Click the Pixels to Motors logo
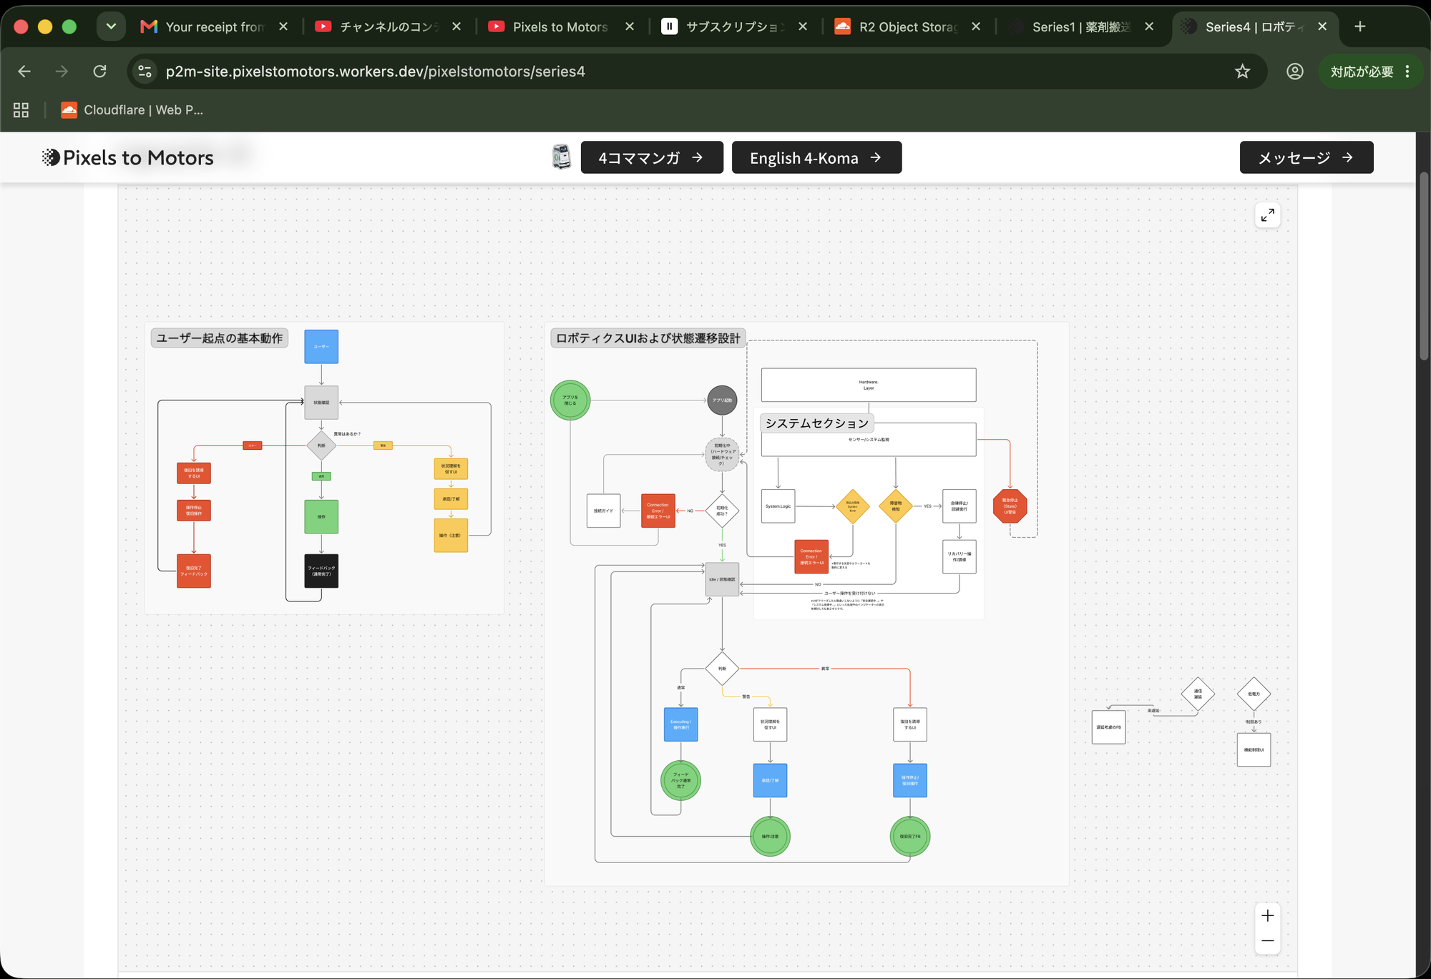The width and height of the screenshot is (1431, 979). pos(127,157)
